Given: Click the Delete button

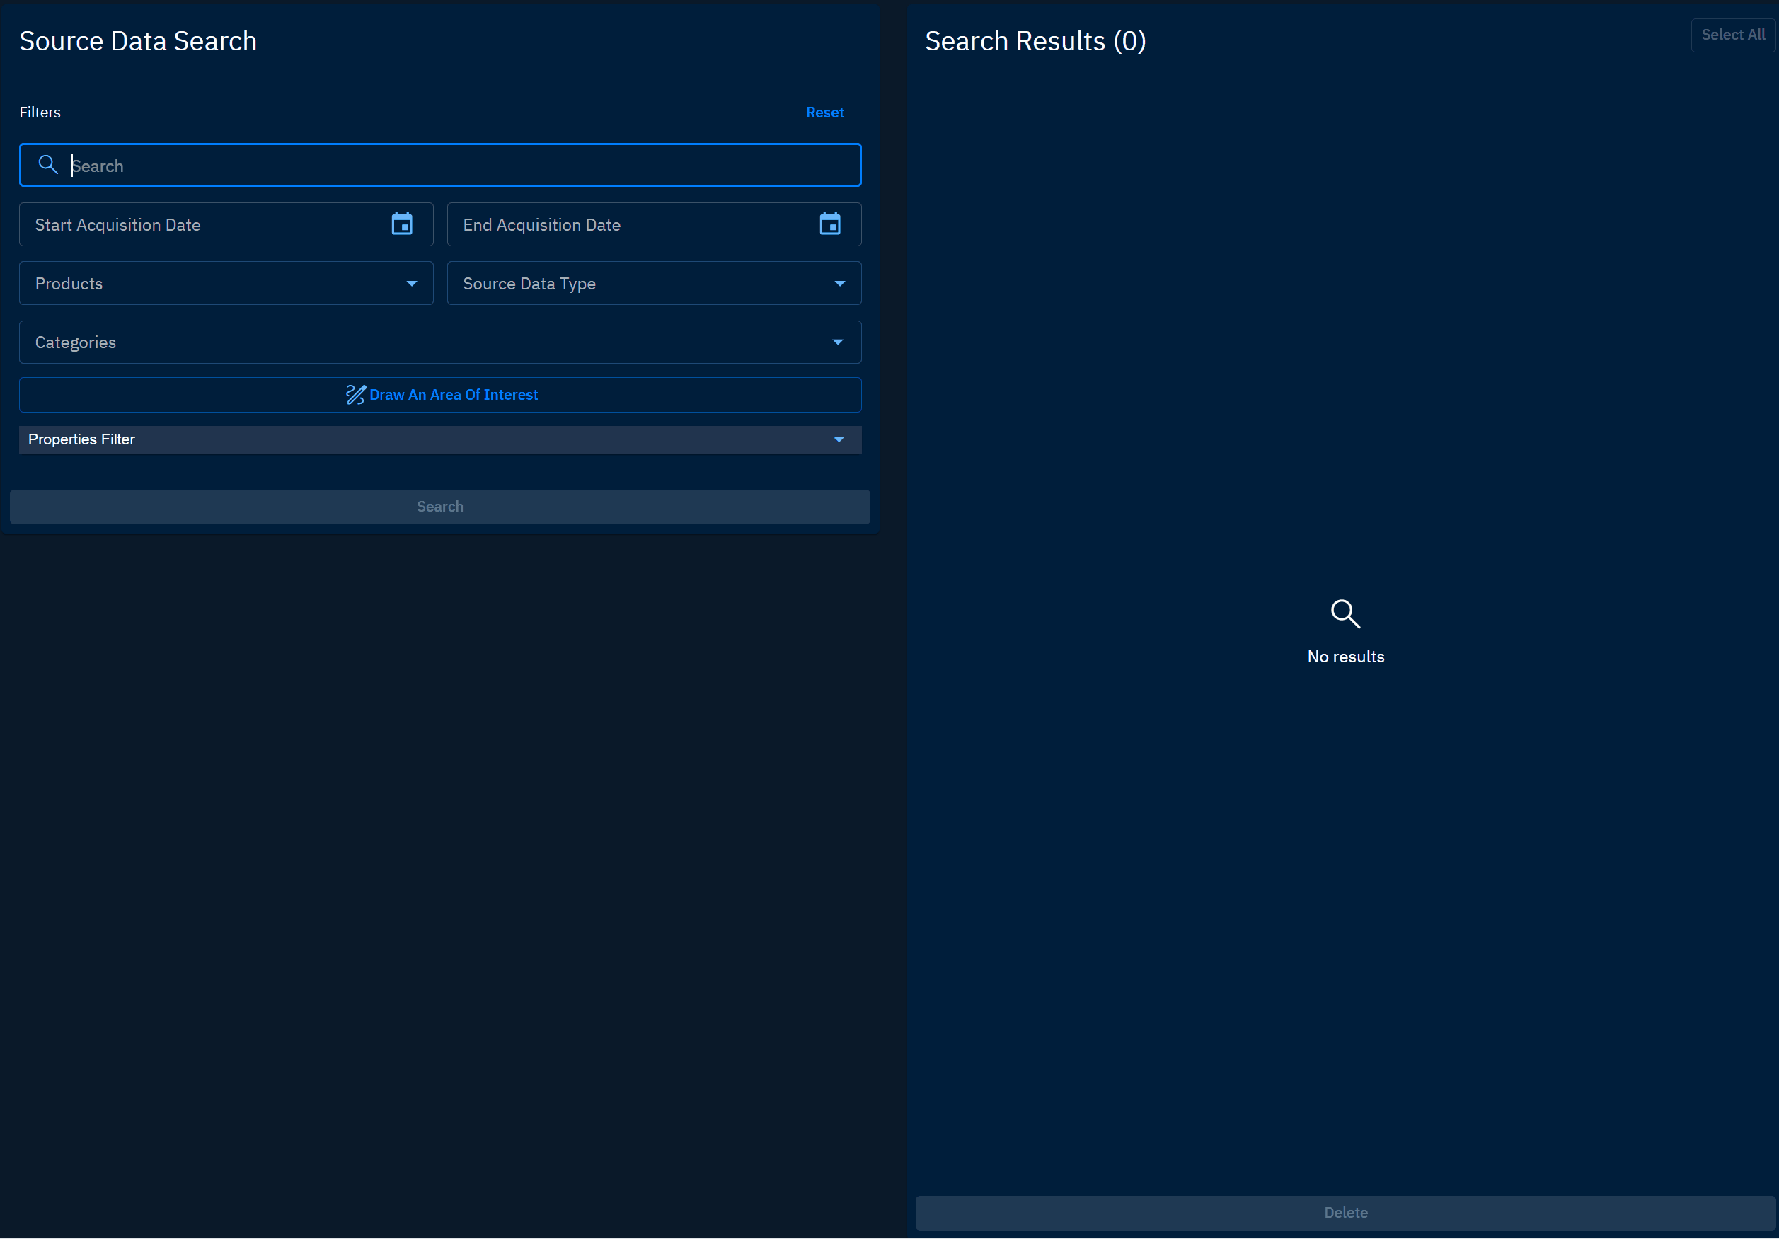Looking at the screenshot, I should (x=1345, y=1213).
